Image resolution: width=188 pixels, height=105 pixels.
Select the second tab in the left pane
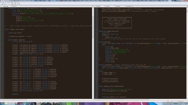[x=15, y=6]
